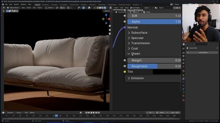Open the Object Data properties tab icon

[x=183, y=92]
